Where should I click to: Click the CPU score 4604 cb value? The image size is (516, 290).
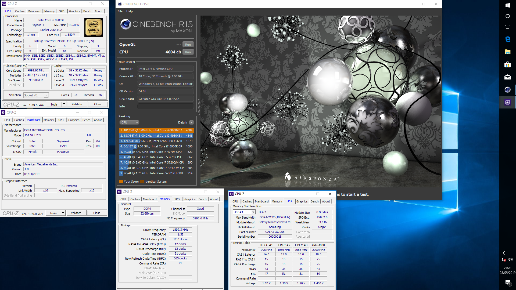[173, 52]
